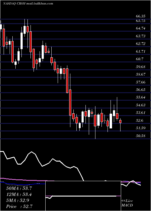
Task: Click the Price : 52.7 value
Action: click(x=19, y=206)
